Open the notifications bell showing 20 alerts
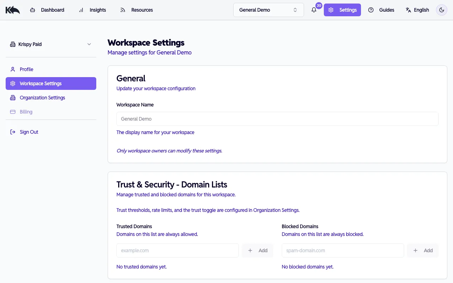 [x=314, y=10]
